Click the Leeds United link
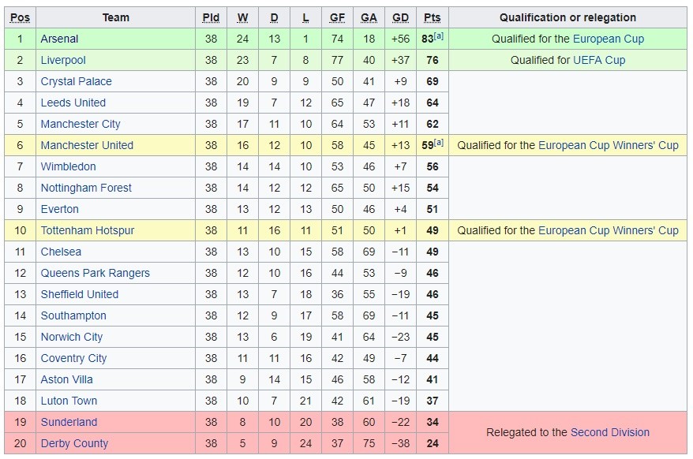This screenshot has height=459, width=693. 73,103
